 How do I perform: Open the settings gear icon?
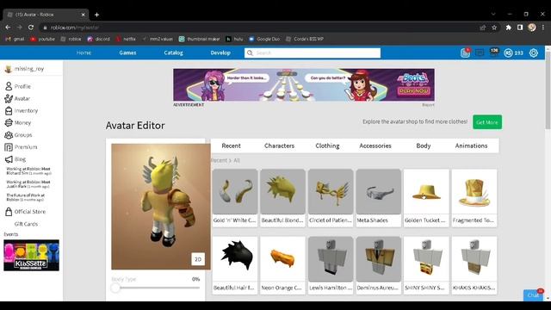pos(534,53)
